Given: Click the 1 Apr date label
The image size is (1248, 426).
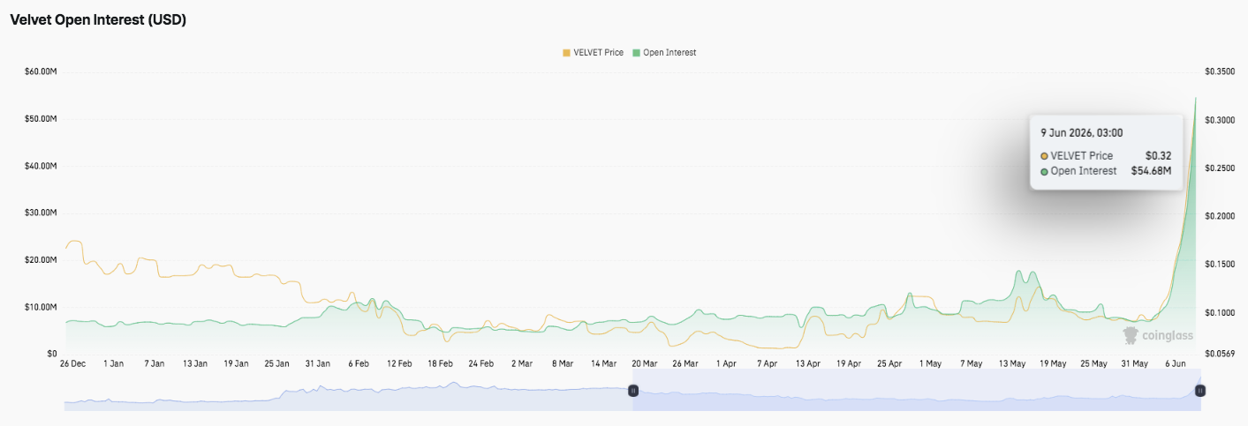Looking at the screenshot, I should click(726, 363).
